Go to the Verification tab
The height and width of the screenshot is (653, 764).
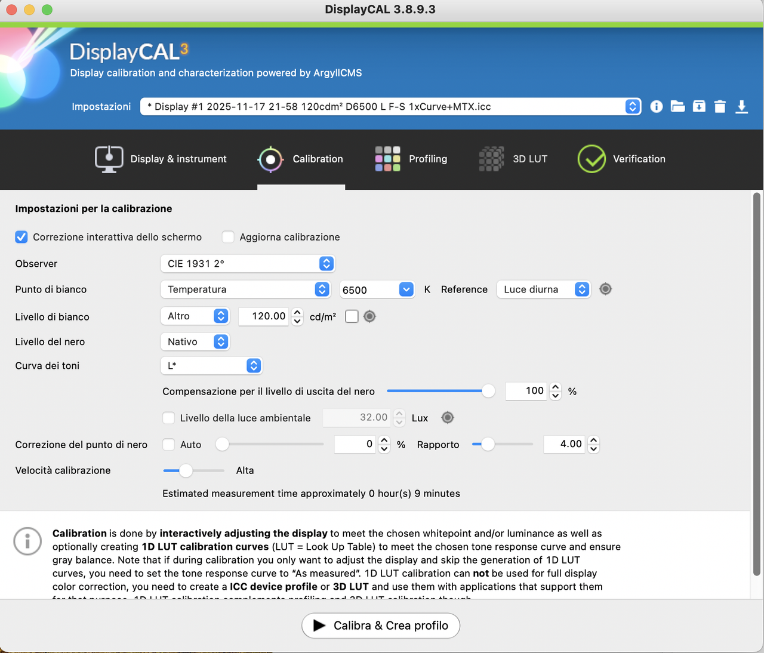(639, 159)
